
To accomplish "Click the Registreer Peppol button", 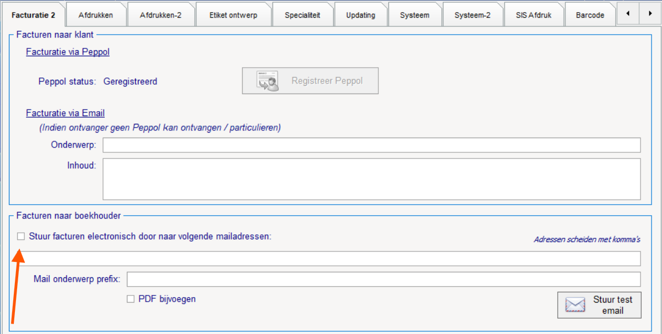I will point(310,81).
